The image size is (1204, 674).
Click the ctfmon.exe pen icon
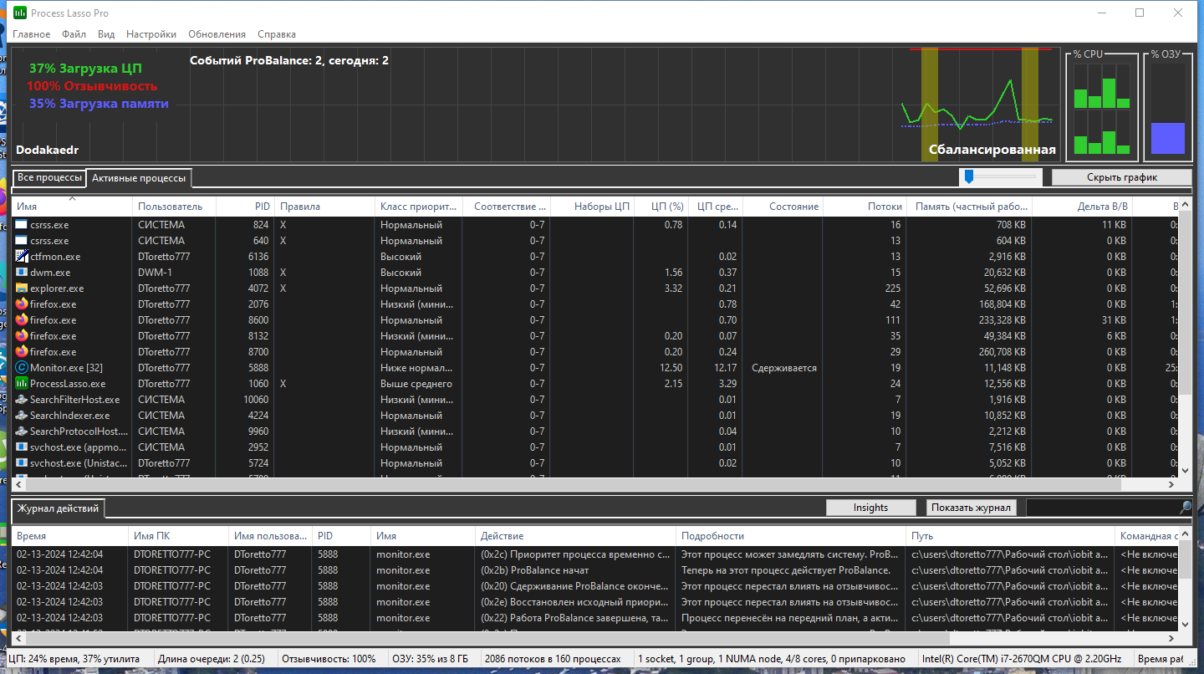[22, 257]
